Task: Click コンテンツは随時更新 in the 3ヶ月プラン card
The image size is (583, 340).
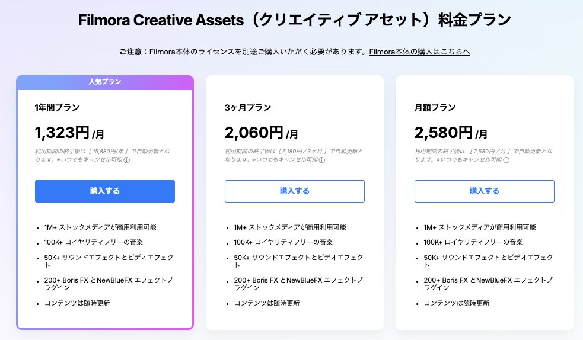Action: tap(266, 303)
